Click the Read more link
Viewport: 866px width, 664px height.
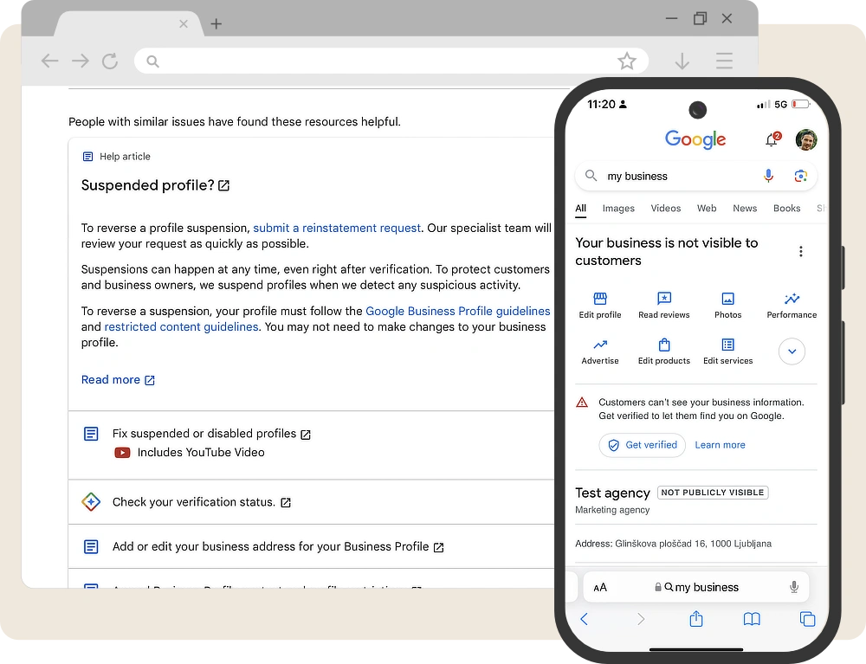coord(118,380)
